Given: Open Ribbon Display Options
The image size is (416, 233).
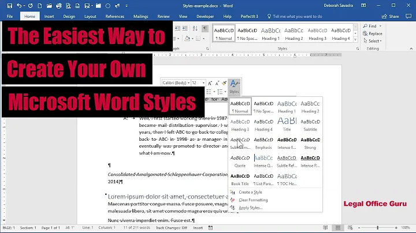Looking at the screenshot, I should 363,6.
